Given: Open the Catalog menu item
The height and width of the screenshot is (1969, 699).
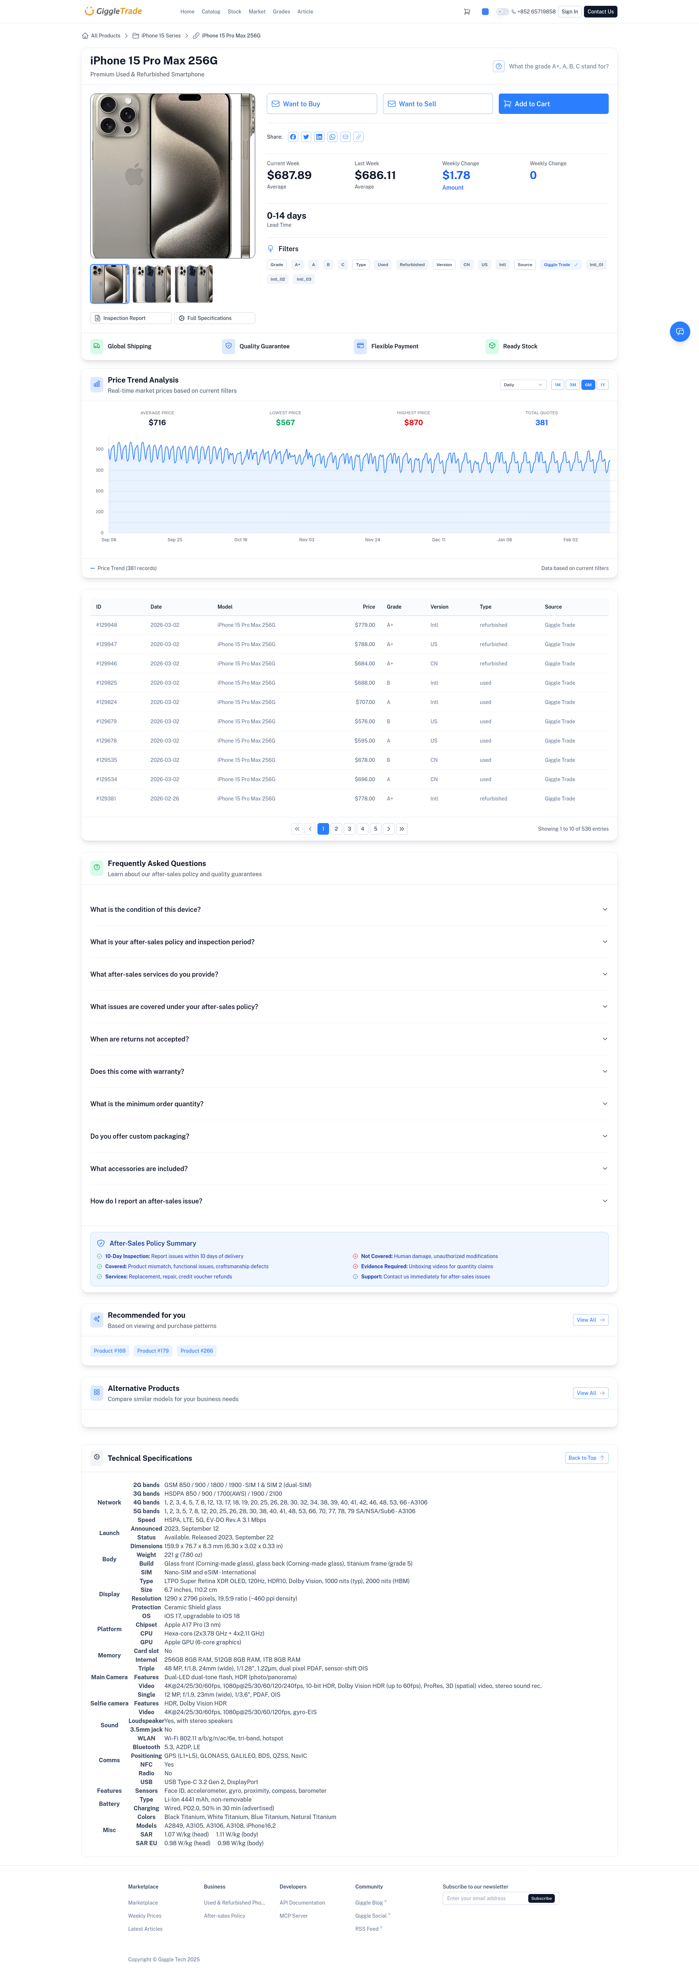Looking at the screenshot, I should pos(210,11).
